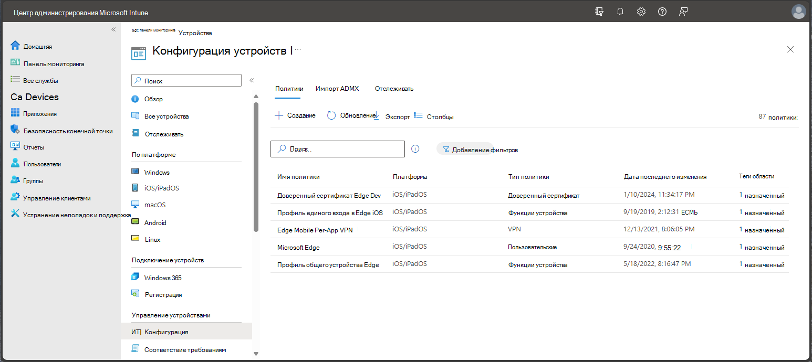Close the Конфигурация устройств blade
Screen dimensions: 812x362
[790, 49]
